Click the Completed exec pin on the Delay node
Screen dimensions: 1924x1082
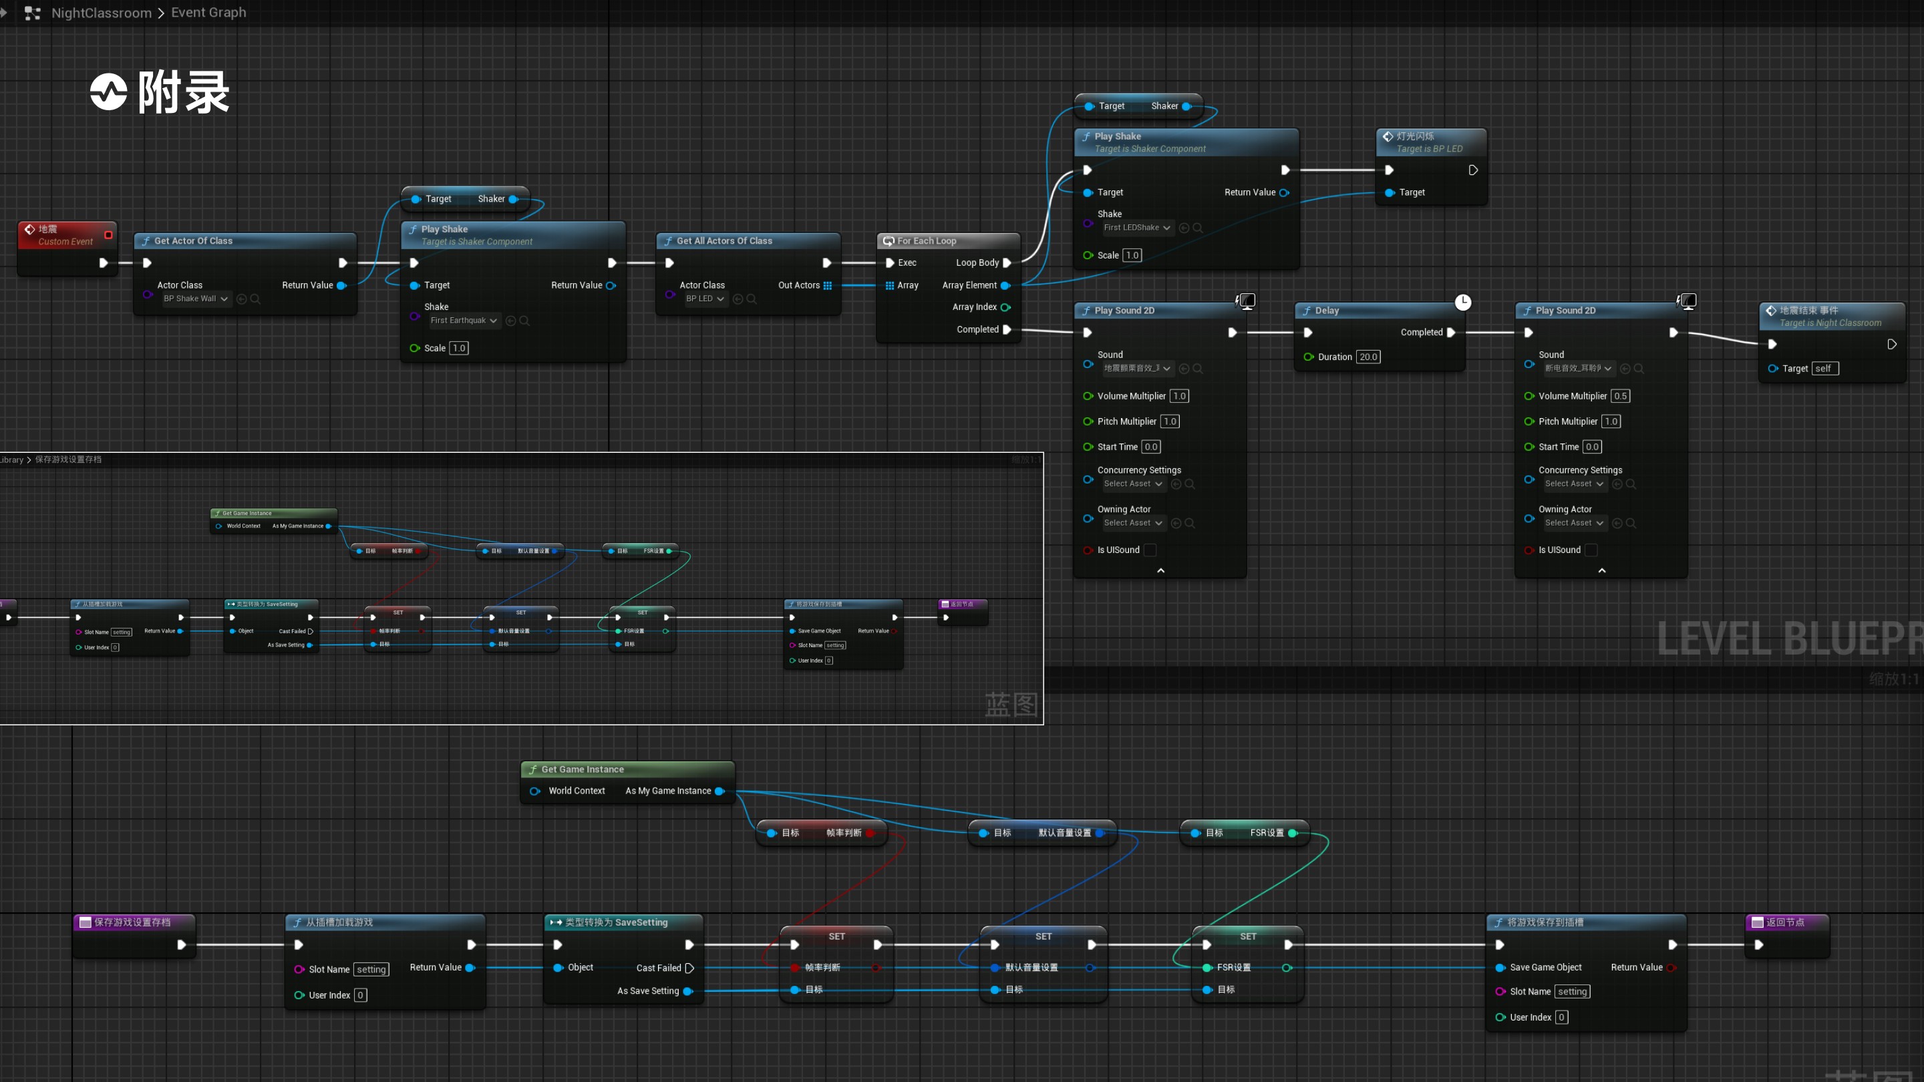pos(1450,333)
